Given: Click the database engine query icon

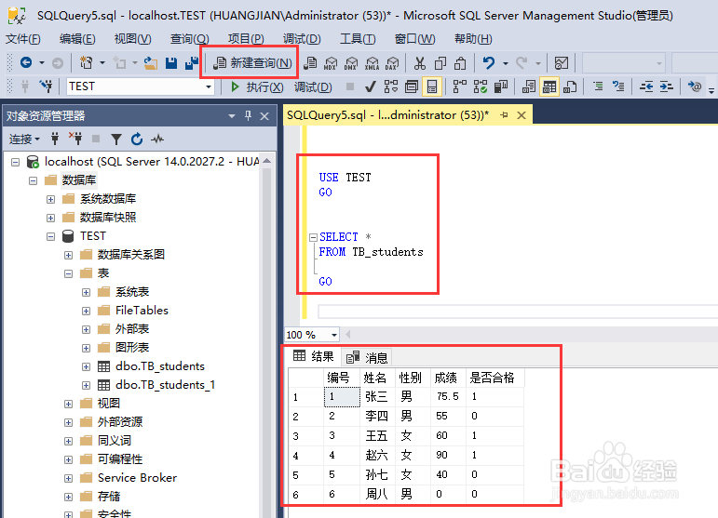Looking at the screenshot, I should point(310,62).
